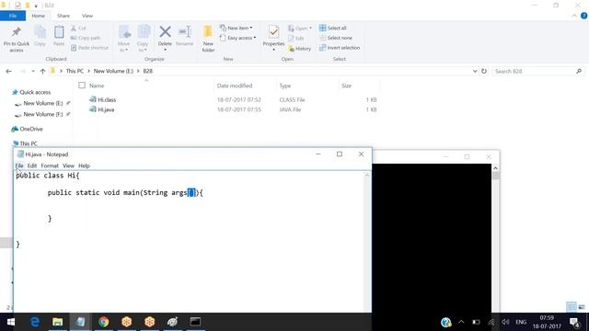Switch to the Explorer View tab
Viewport: 589px width, 331px height.
87,16
